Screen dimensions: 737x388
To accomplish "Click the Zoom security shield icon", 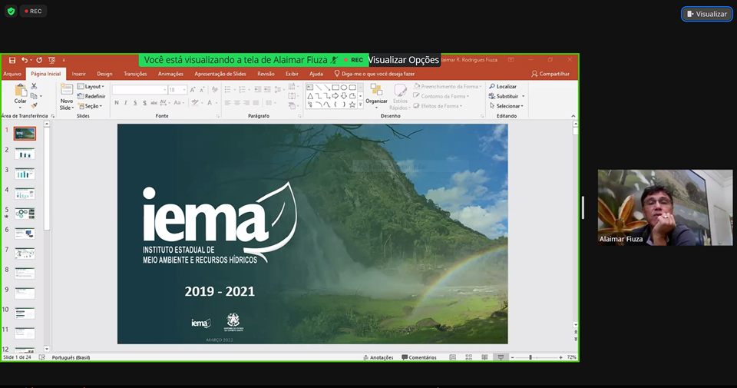I will 11,12.
